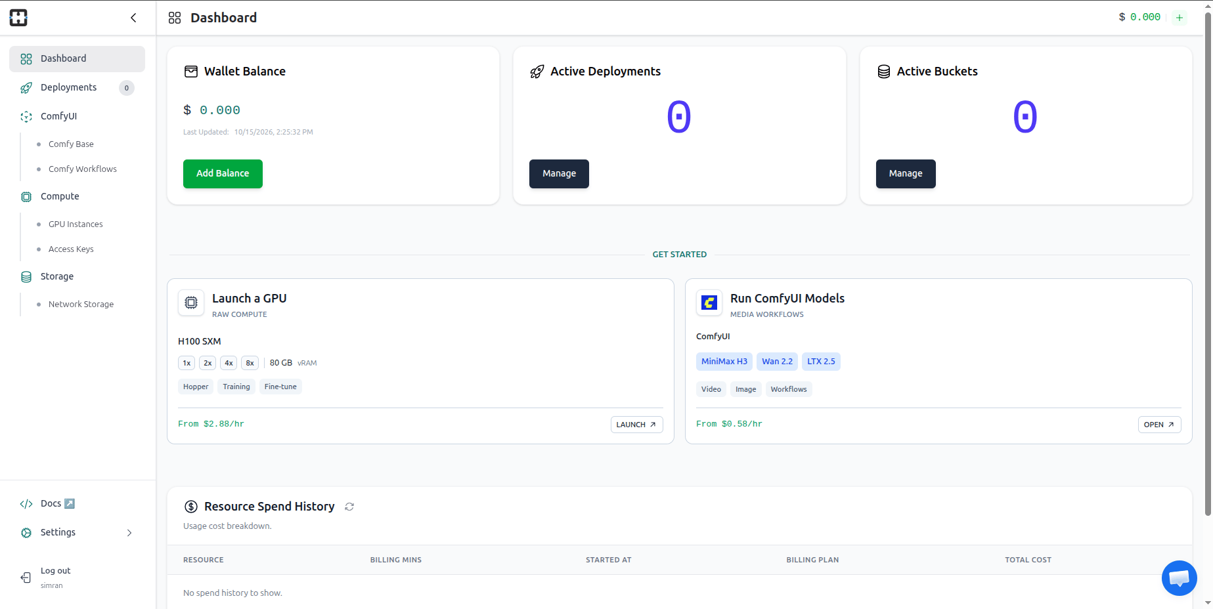Click the OPEN button on ComfyUI card

[1159, 425]
